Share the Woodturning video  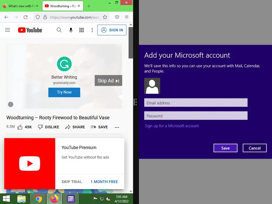75,127
